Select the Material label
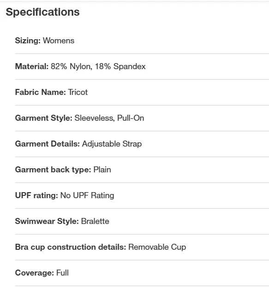The height and width of the screenshot is (288, 269). [32, 66]
